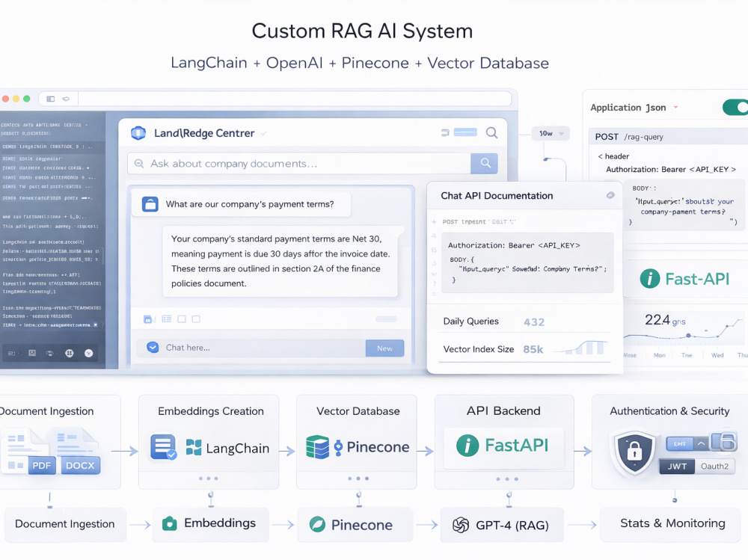This screenshot has width=748, height=560.
Task: Click the blue pill indicator in LandRedge header
Action: click(465, 132)
